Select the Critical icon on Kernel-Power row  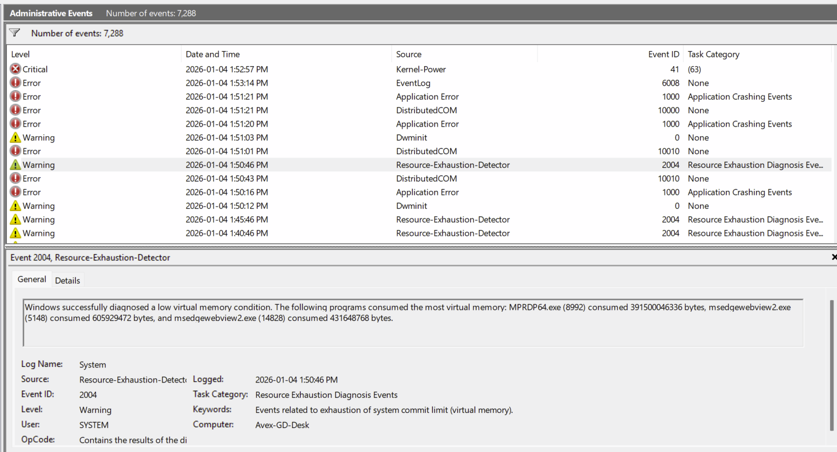[x=16, y=69]
